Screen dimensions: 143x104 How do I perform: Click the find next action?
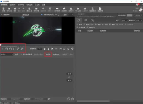pos(89,24)
